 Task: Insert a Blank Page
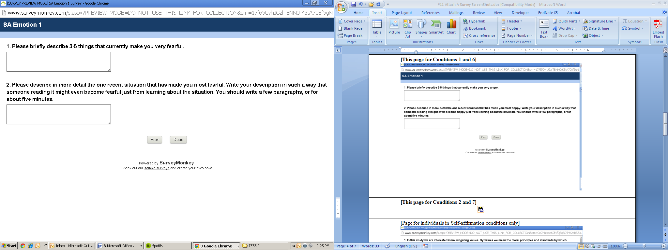click(x=350, y=28)
